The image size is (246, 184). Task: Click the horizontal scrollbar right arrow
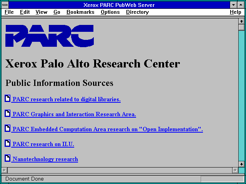[235, 170]
